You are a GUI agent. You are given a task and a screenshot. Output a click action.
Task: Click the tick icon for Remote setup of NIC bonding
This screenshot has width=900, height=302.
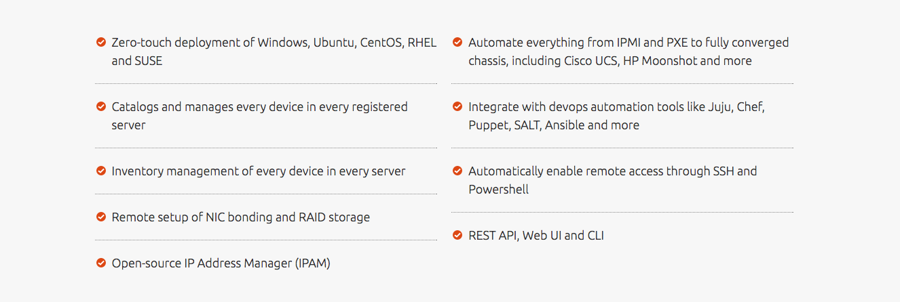coord(100,217)
